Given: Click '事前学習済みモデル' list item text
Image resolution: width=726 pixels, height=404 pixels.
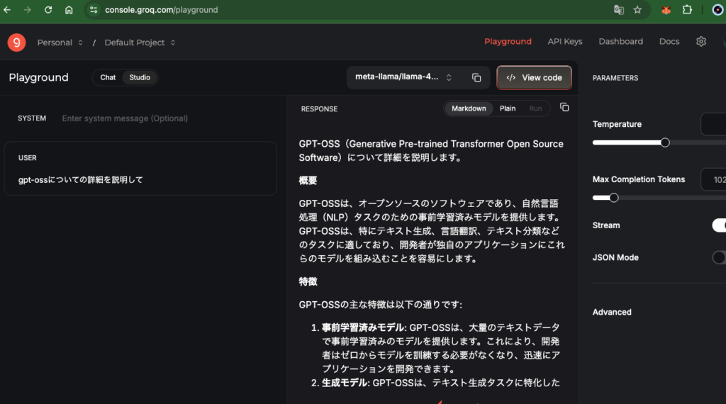Looking at the screenshot, I should click(x=363, y=327).
